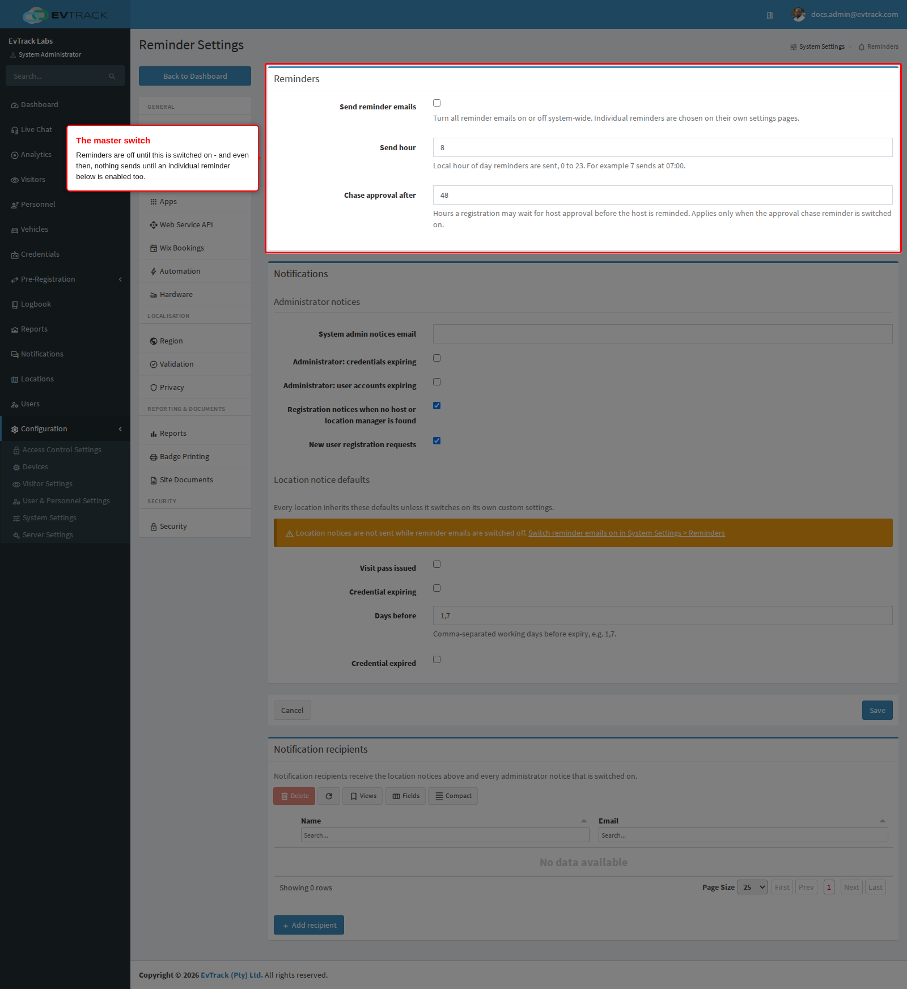
Task: Expand the Pre-Registration sidebar menu
Action: coord(65,279)
